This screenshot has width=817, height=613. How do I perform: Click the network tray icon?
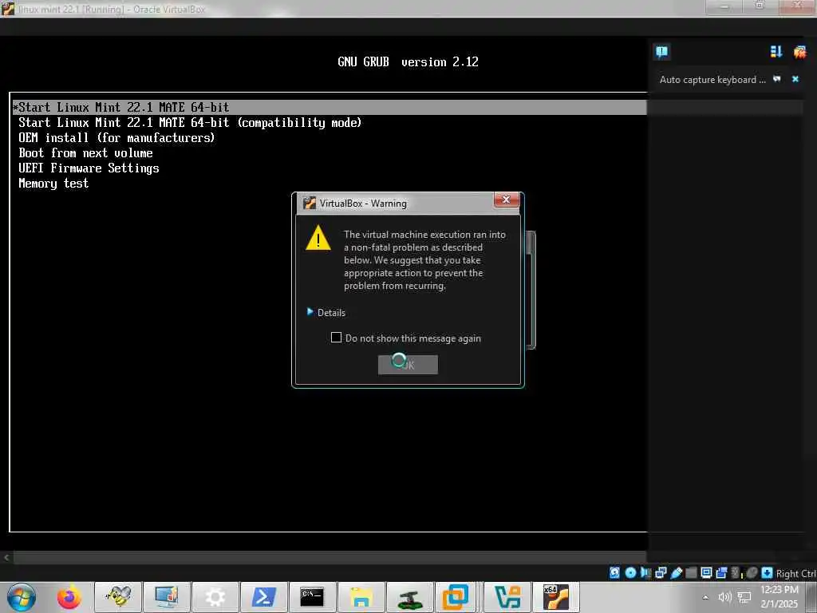click(x=744, y=597)
